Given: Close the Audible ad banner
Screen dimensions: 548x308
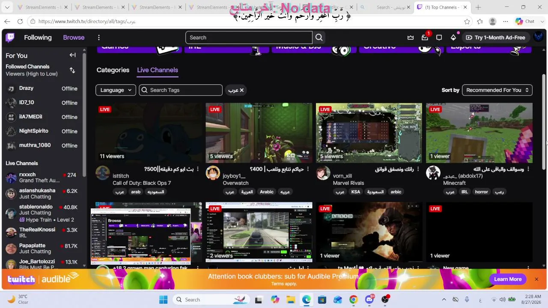Looking at the screenshot, I should (x=536, y=279).
